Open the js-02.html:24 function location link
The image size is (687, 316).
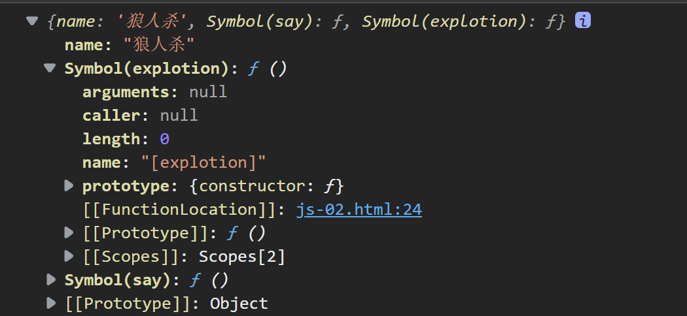(x=359, y=210)
